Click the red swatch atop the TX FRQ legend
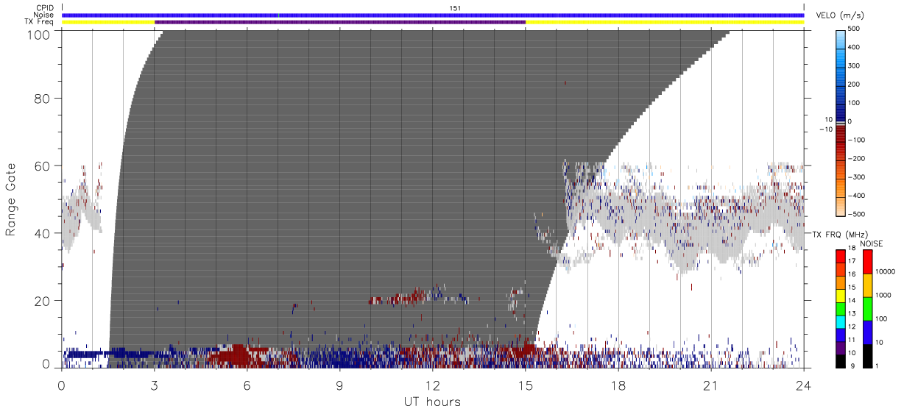The image size is (904, 417). point(841,255)
